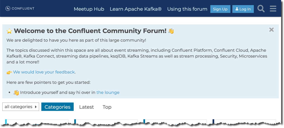Open Learn Apache Kafka® link
284x128 pixels.
136,9
